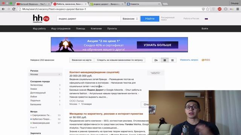Expand more metro lines with Еще
Viewport: 241px width, 135px height.
point(34,127)
